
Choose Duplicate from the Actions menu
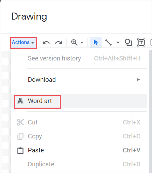point(79,164)
